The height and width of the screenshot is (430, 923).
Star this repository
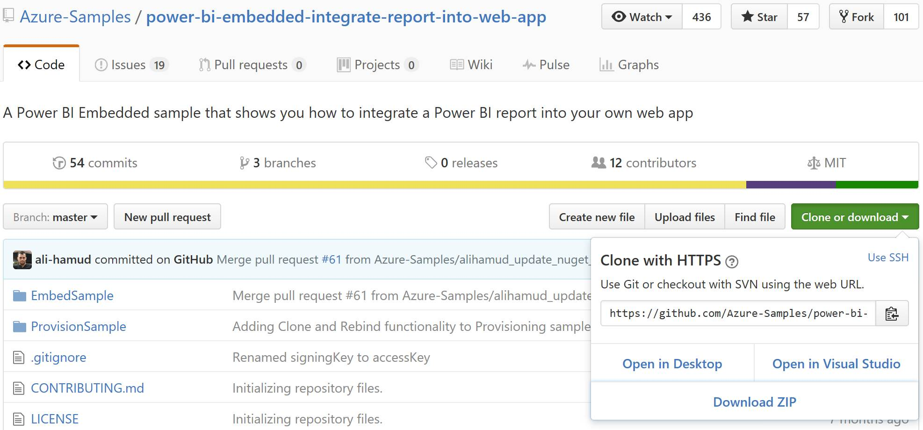(x=759, y=17)
